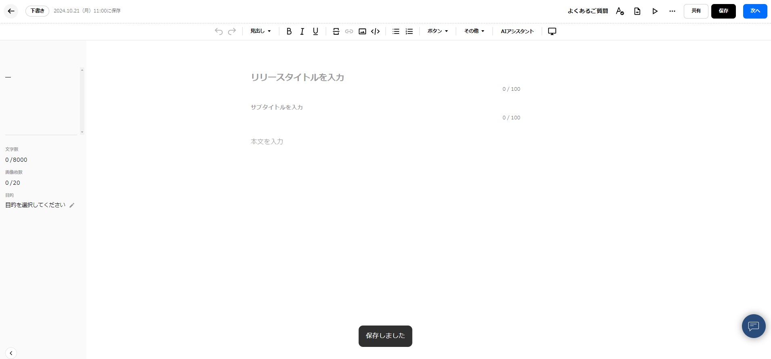Click the play preview icon
771x359 pixels.
coord(655,11)
